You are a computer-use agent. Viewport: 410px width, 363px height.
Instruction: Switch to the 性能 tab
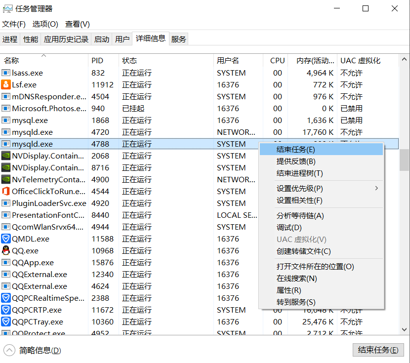[31, 39]
